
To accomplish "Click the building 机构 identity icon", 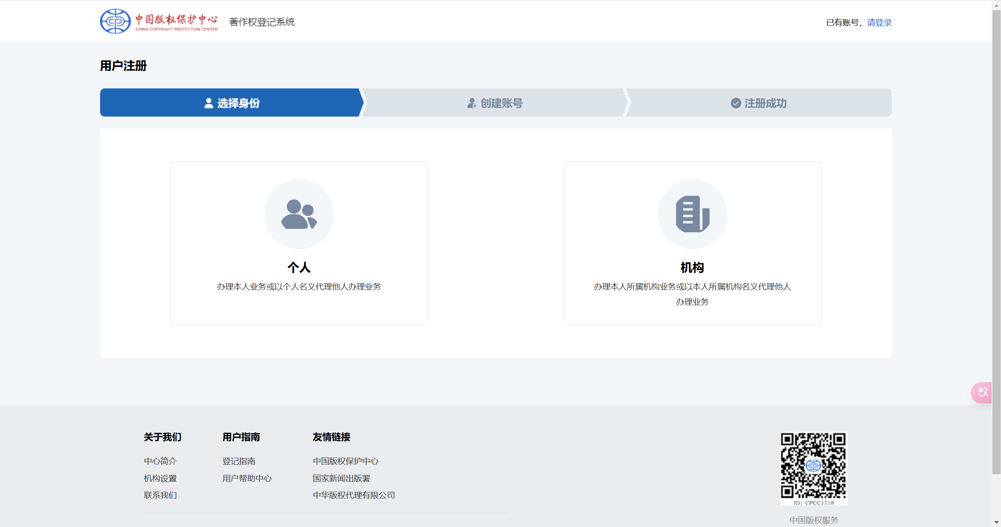I will click(x=692, y=214).
